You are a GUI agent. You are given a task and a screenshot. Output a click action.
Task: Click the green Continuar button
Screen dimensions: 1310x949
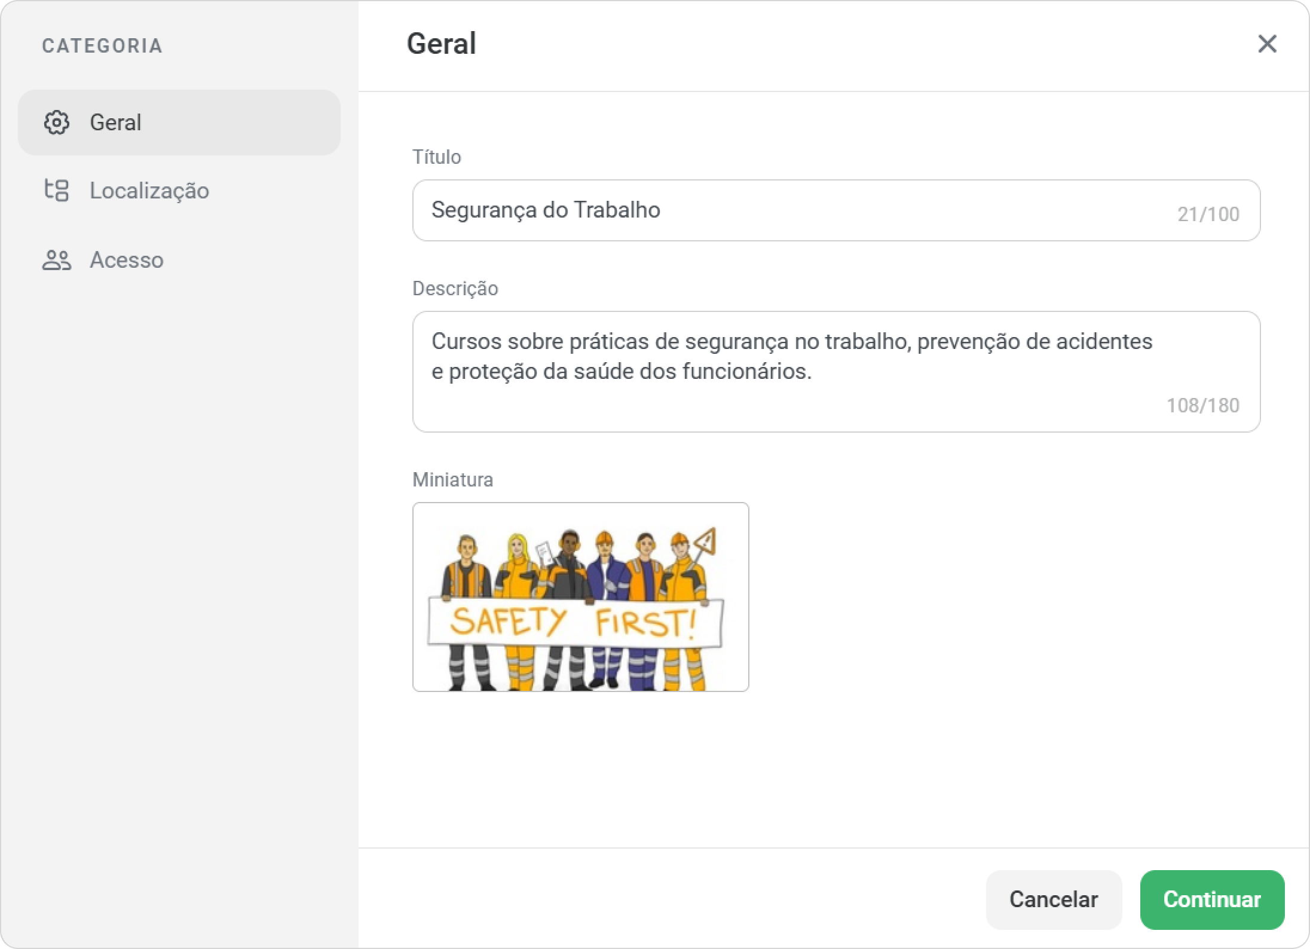click(x=1212, y=899)
